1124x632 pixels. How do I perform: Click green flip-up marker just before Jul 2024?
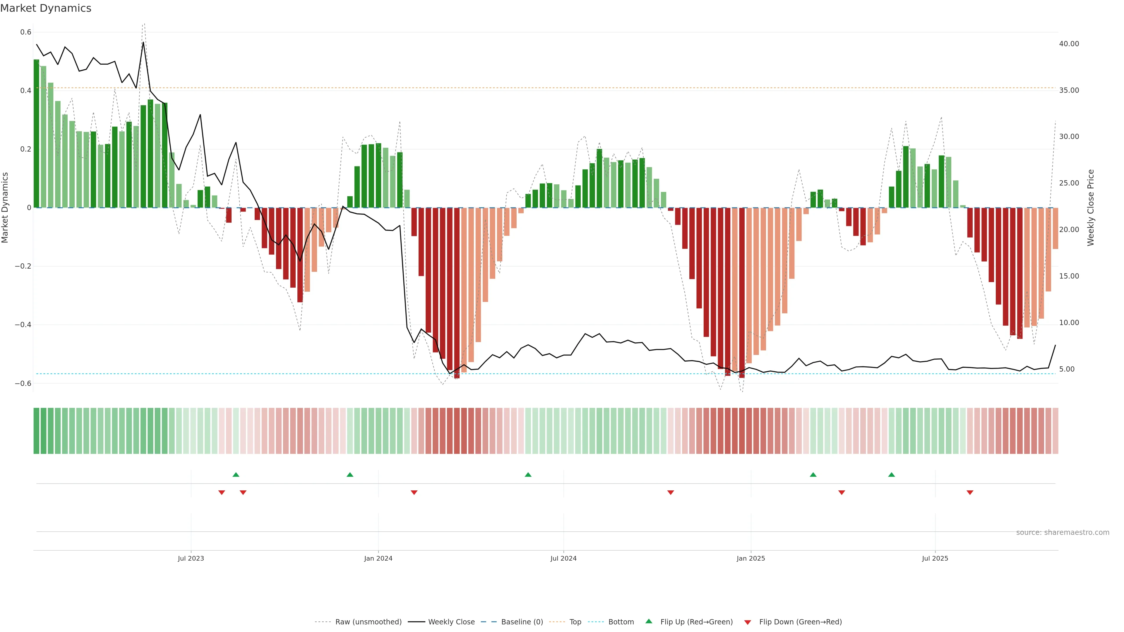[528, 475]
